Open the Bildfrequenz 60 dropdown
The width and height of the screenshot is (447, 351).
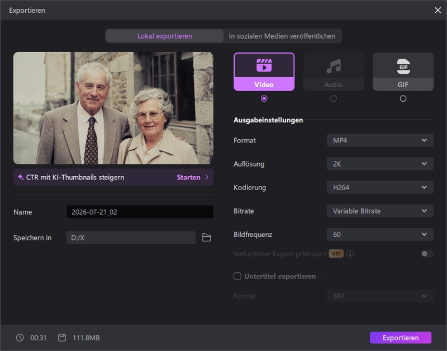click(380, 234)
